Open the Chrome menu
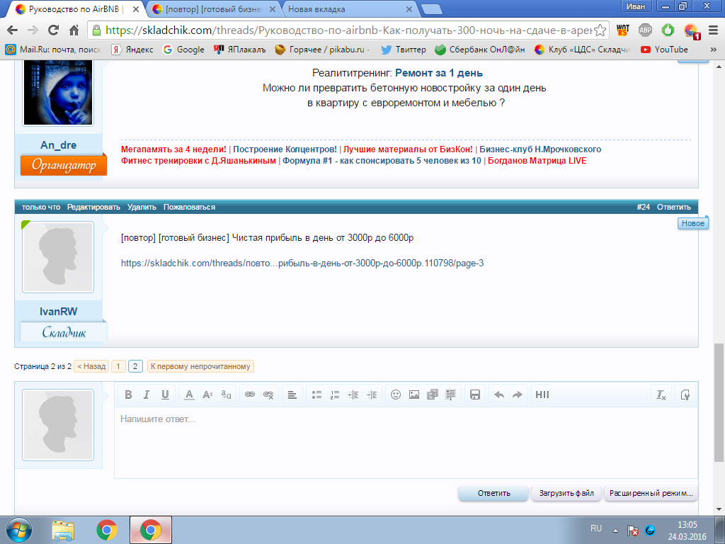This screenshot has height=544, width=725. point(713,30)
